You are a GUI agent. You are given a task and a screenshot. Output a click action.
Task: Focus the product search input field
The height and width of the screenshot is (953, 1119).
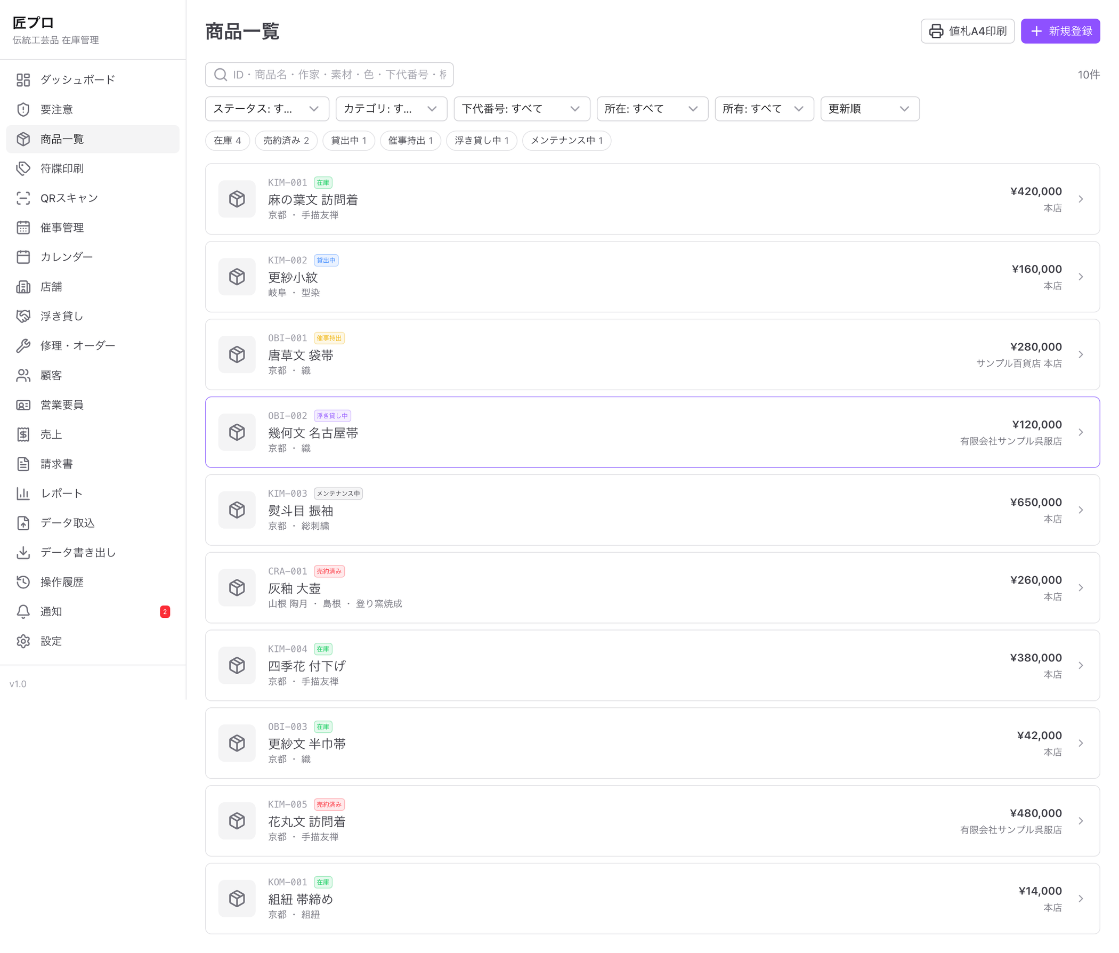coord(329,75)
